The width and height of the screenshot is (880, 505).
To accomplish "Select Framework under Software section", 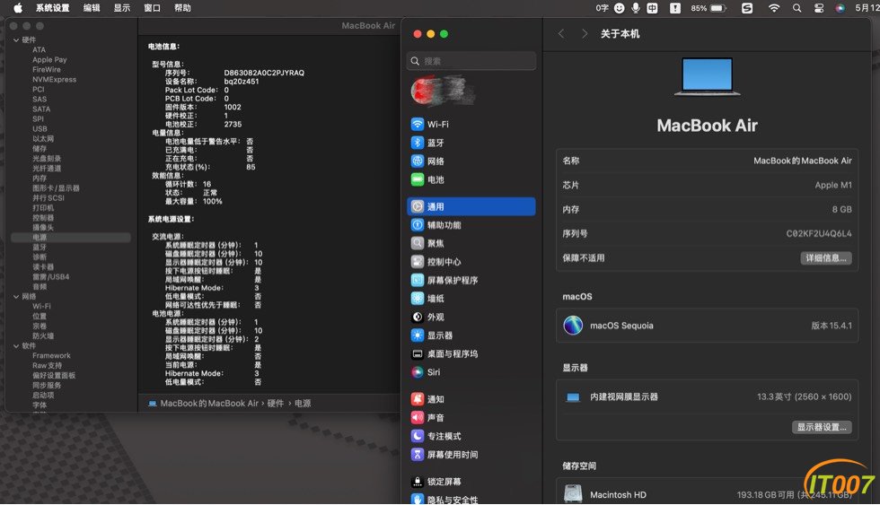I will point(52,356).
